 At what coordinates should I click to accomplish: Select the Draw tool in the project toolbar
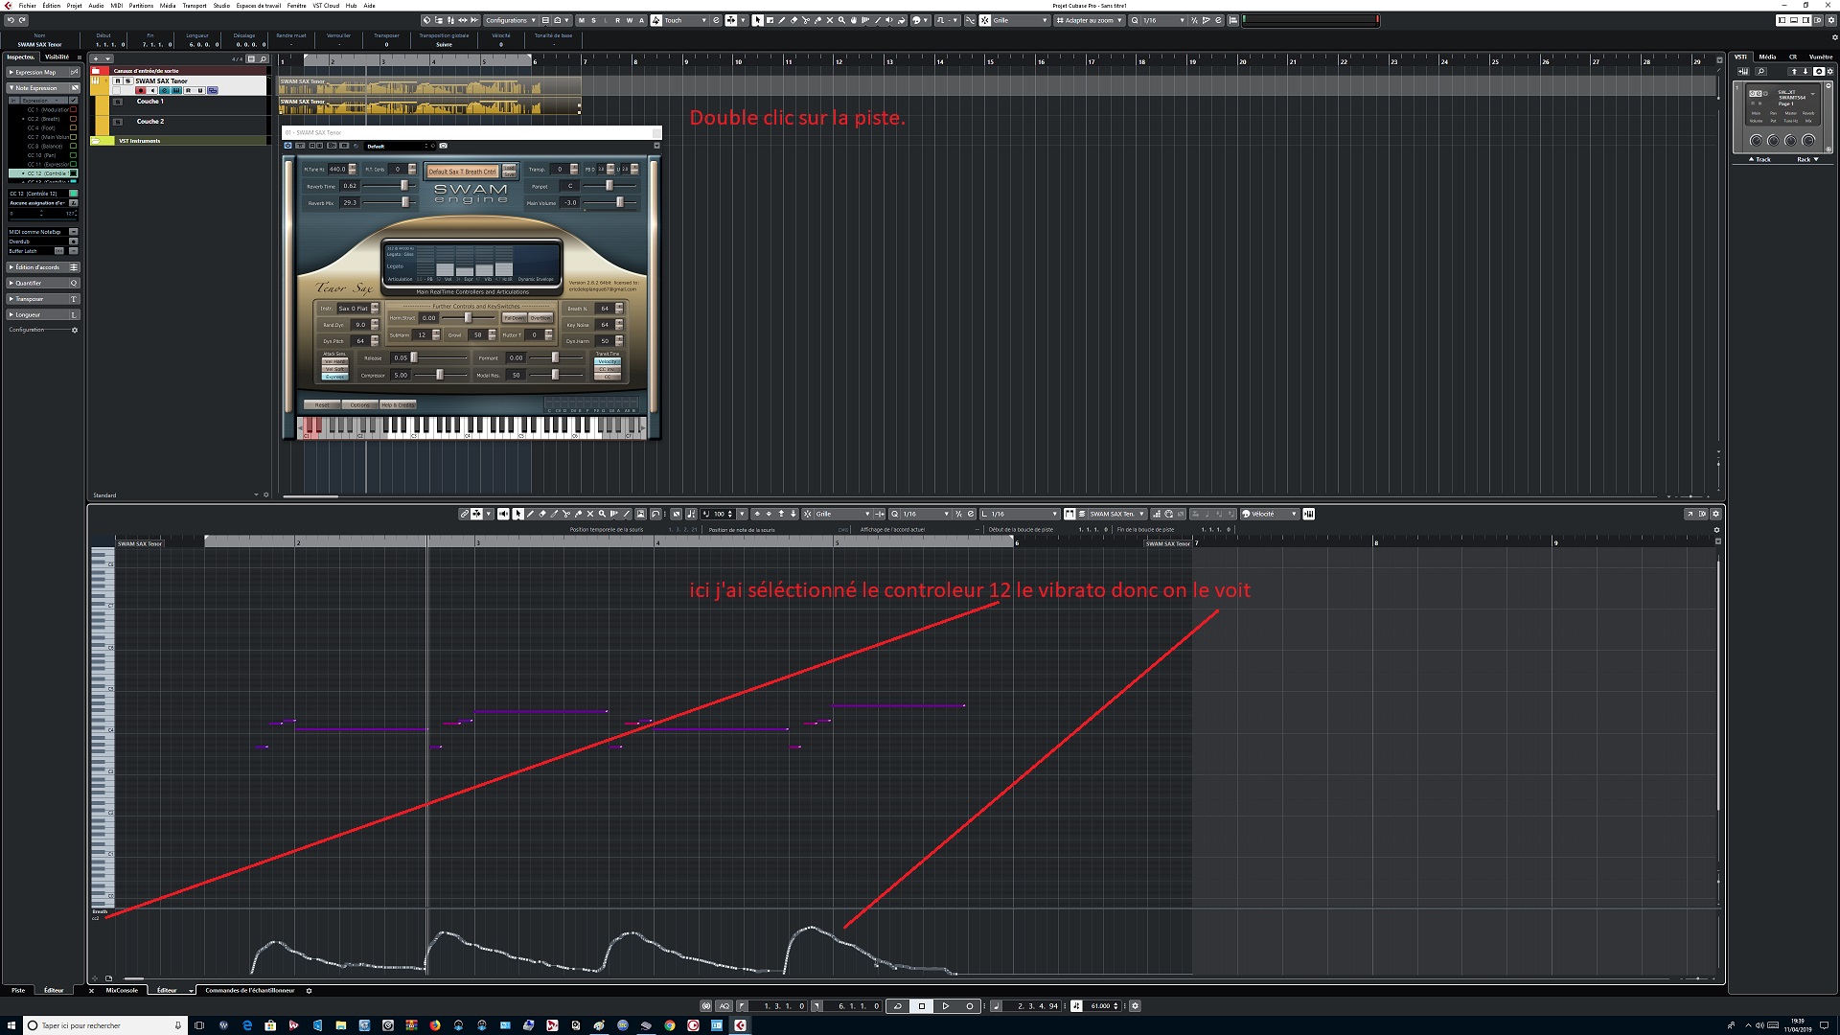pos(782,19)
